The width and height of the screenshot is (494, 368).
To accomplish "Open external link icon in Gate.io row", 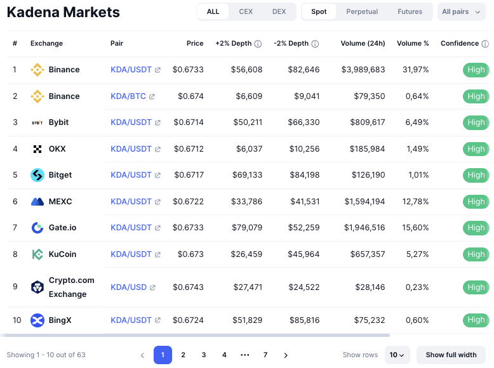I will 157,228.
